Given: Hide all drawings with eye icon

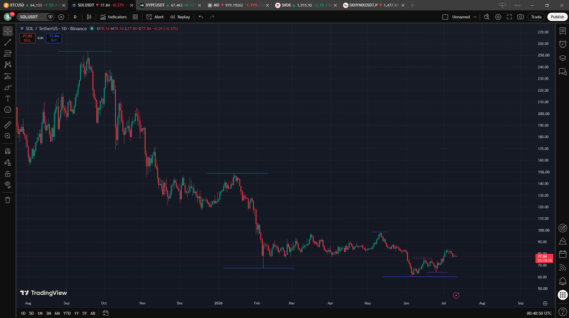Looking at the screenshot, I should pyautogui.click(x=8, y=185).
